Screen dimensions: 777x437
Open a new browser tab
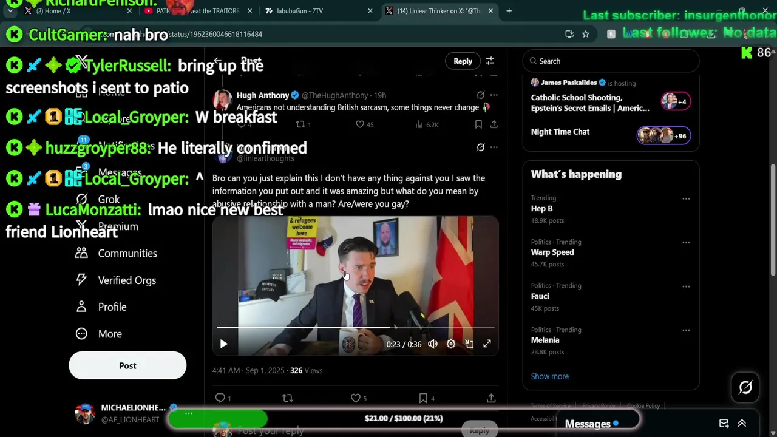(x=509, y=11)
